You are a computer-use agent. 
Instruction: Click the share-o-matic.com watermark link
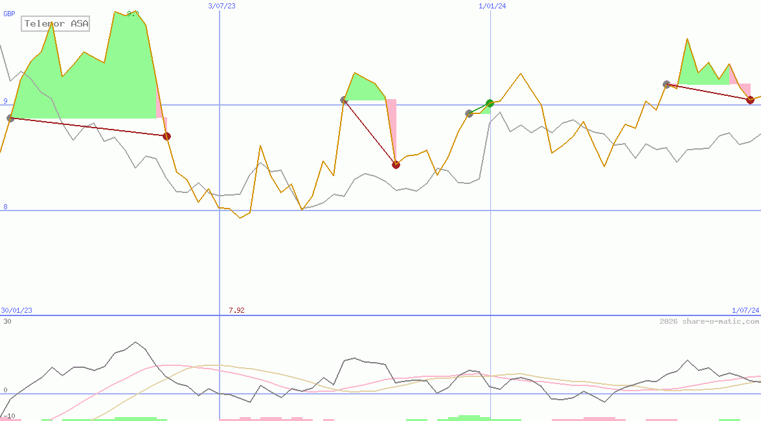point(709,321)
